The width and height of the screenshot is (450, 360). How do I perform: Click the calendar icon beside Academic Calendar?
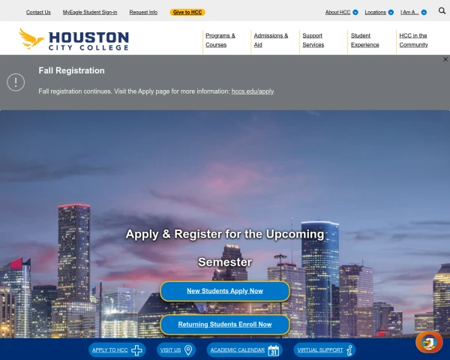pyautogui.click(x=274, y=350)
